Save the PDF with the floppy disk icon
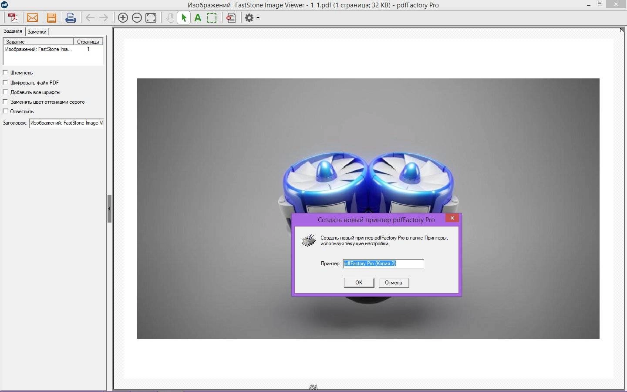 click(x=51, y=18)
